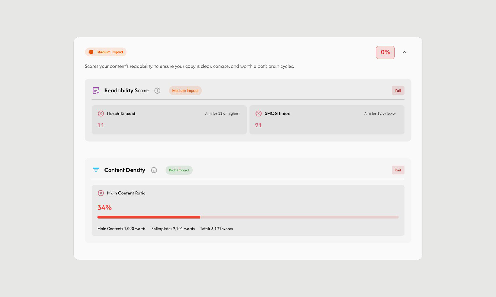Click the Fail badge in the Readability Score row
496x297 pixels.
tap(398, 90)
